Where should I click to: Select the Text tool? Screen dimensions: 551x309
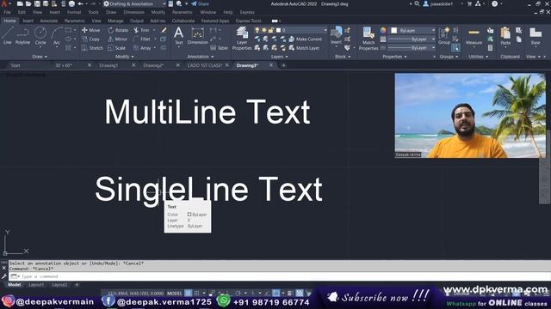178,36
